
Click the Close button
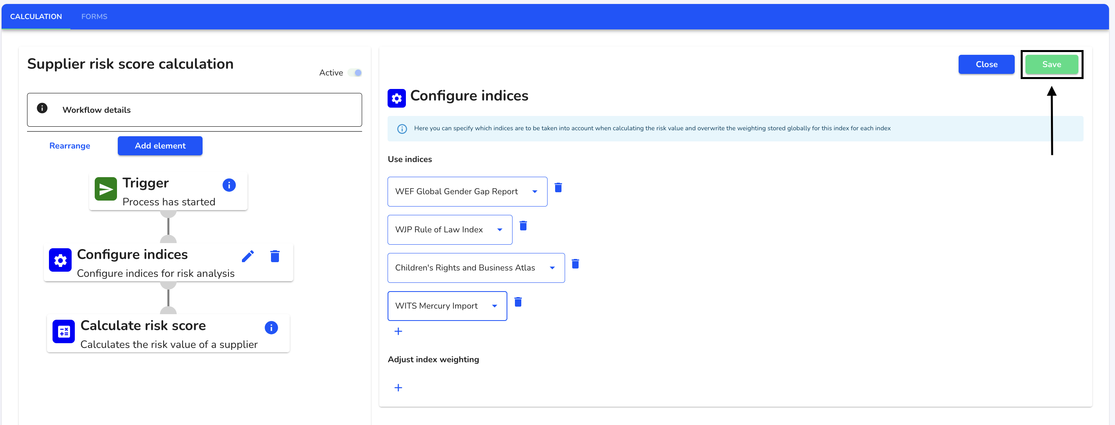coord(986,64)
